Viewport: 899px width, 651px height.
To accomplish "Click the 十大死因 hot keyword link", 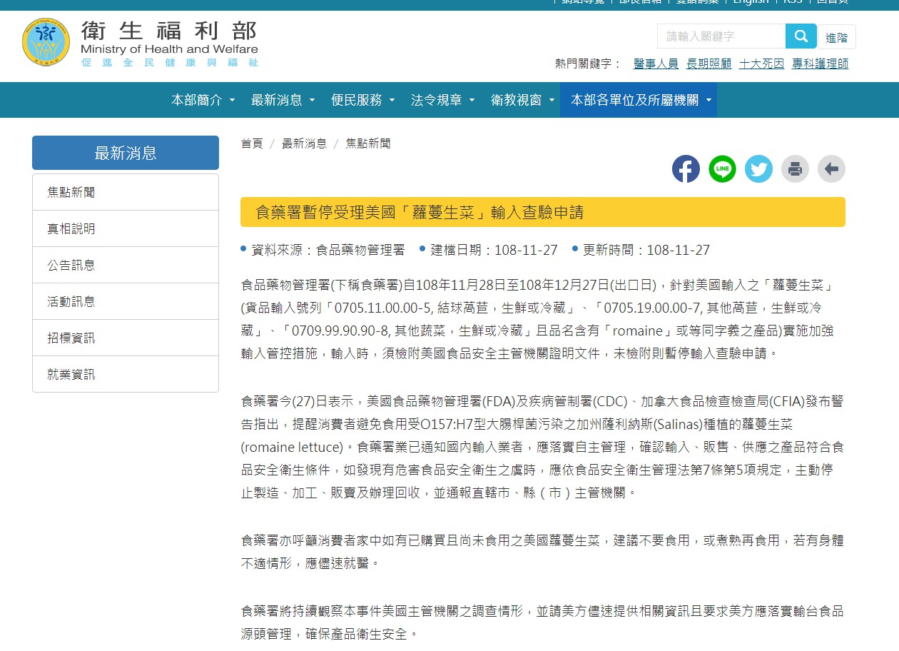I will click(761, 64).
